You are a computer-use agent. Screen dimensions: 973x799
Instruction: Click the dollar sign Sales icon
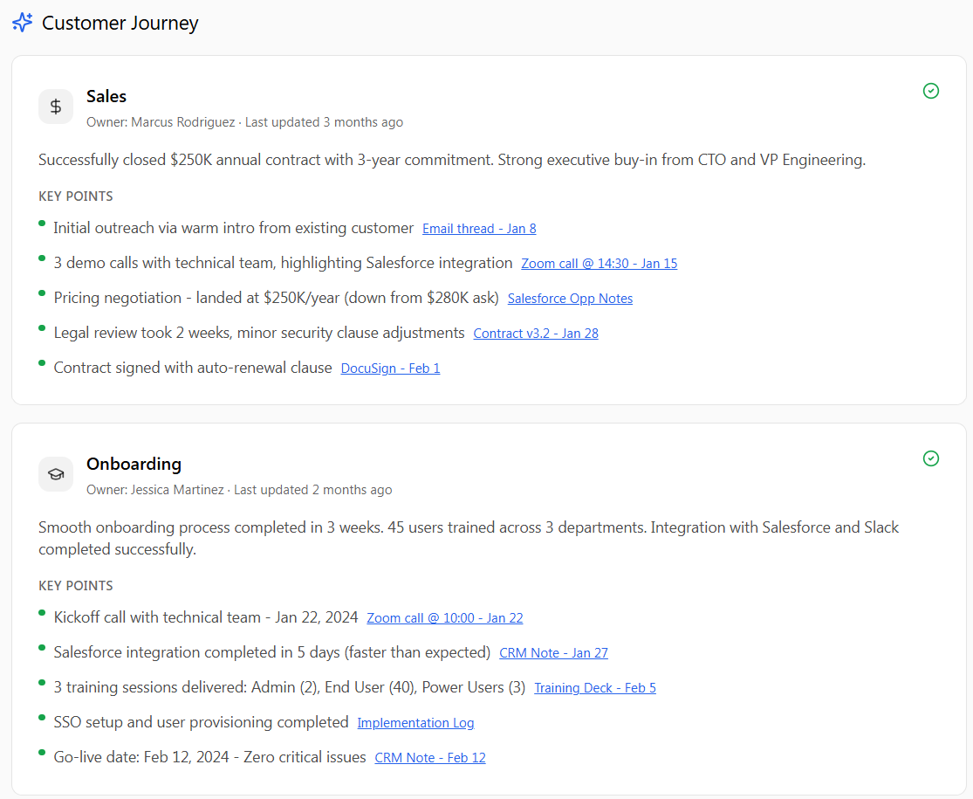coord(56,107)
